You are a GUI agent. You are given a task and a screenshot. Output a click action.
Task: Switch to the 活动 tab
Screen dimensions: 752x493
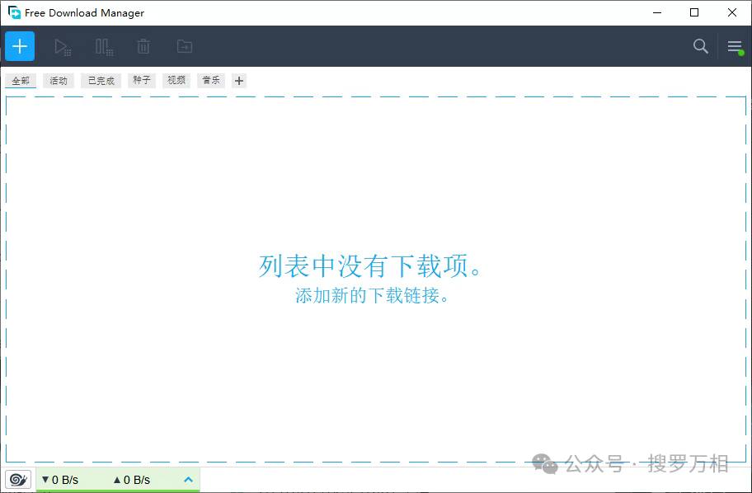pyautogui.click(x=58, y=80)
